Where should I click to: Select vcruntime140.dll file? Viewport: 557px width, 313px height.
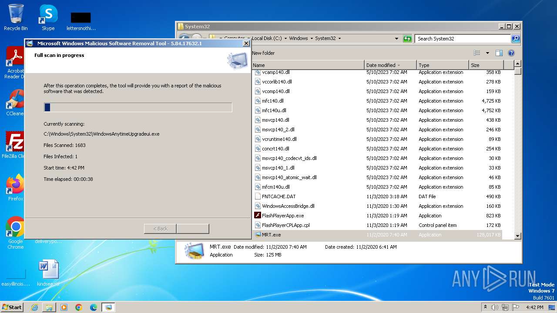click(x=378, y=139)
